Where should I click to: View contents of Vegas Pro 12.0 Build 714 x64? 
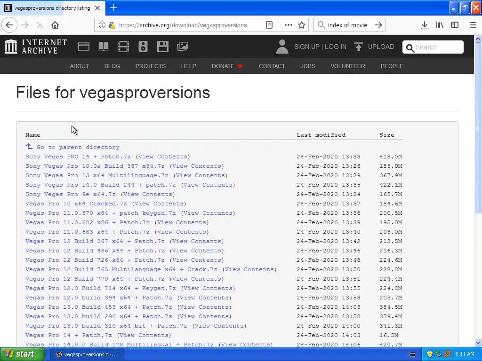click(208, 288)
